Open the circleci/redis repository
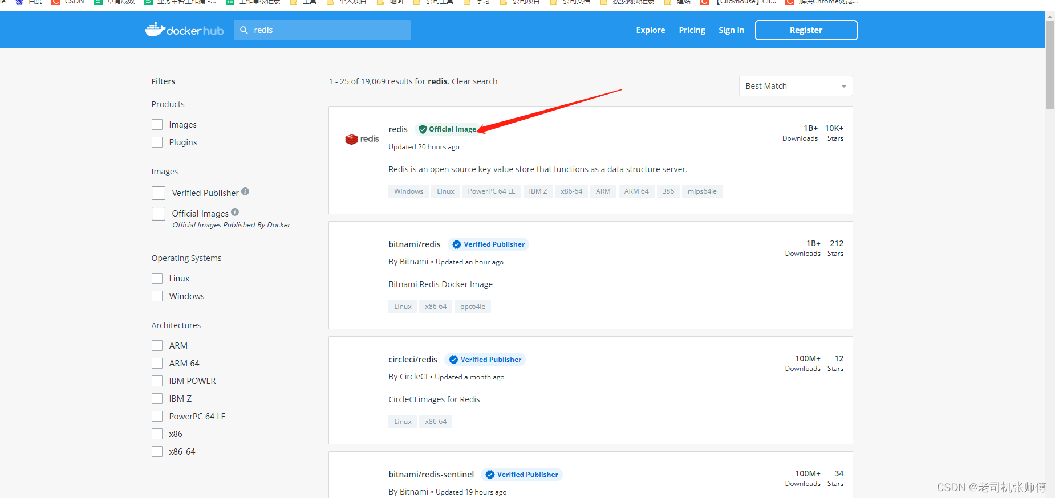 413,360
